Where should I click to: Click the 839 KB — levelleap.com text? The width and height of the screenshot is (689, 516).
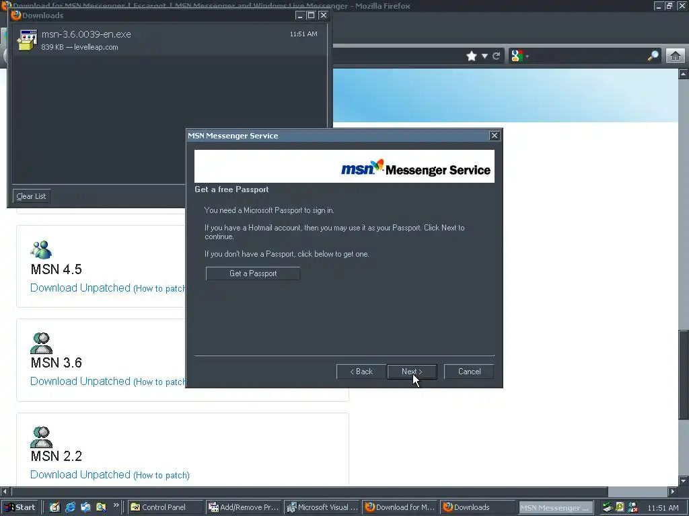point(79,47)
